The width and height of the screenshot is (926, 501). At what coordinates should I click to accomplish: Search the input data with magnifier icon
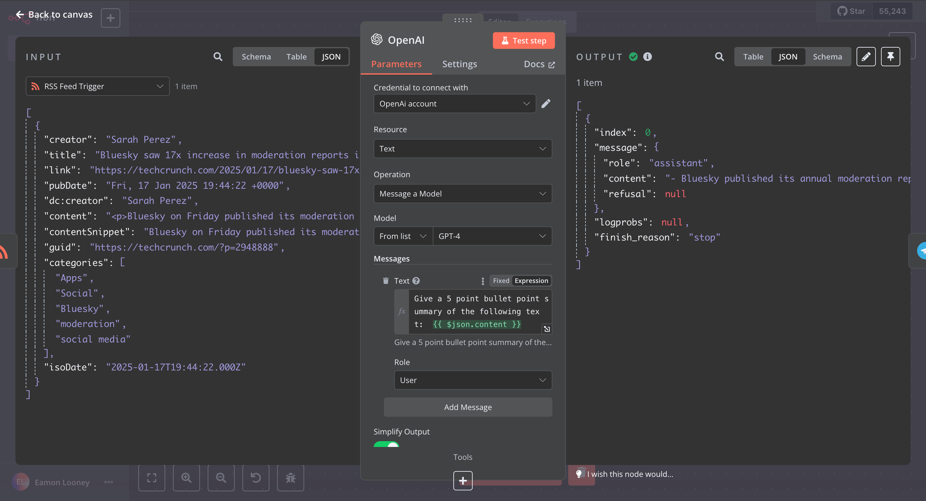[218, 56]
